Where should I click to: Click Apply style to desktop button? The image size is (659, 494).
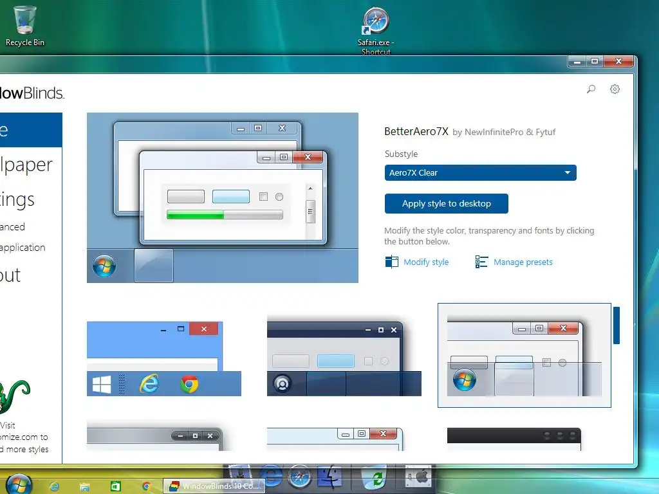click(447, 203)
